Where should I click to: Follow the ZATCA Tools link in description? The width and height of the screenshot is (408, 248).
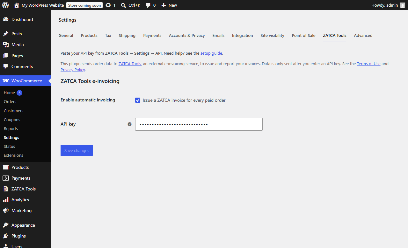coord(130,64)
